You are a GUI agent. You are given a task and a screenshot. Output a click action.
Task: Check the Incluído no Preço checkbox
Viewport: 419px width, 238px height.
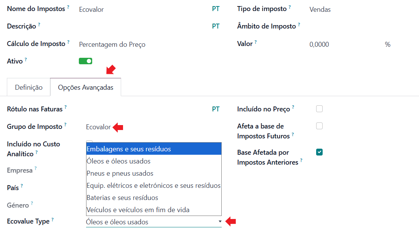[x=320, y=109]
